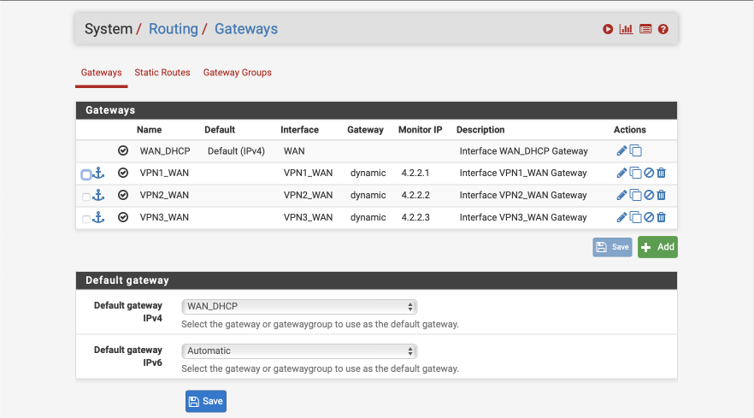Delete the VPN3_WAN gateway using trash icon
Viewport: 754px width, 418px height.
[x=661, y=217]
